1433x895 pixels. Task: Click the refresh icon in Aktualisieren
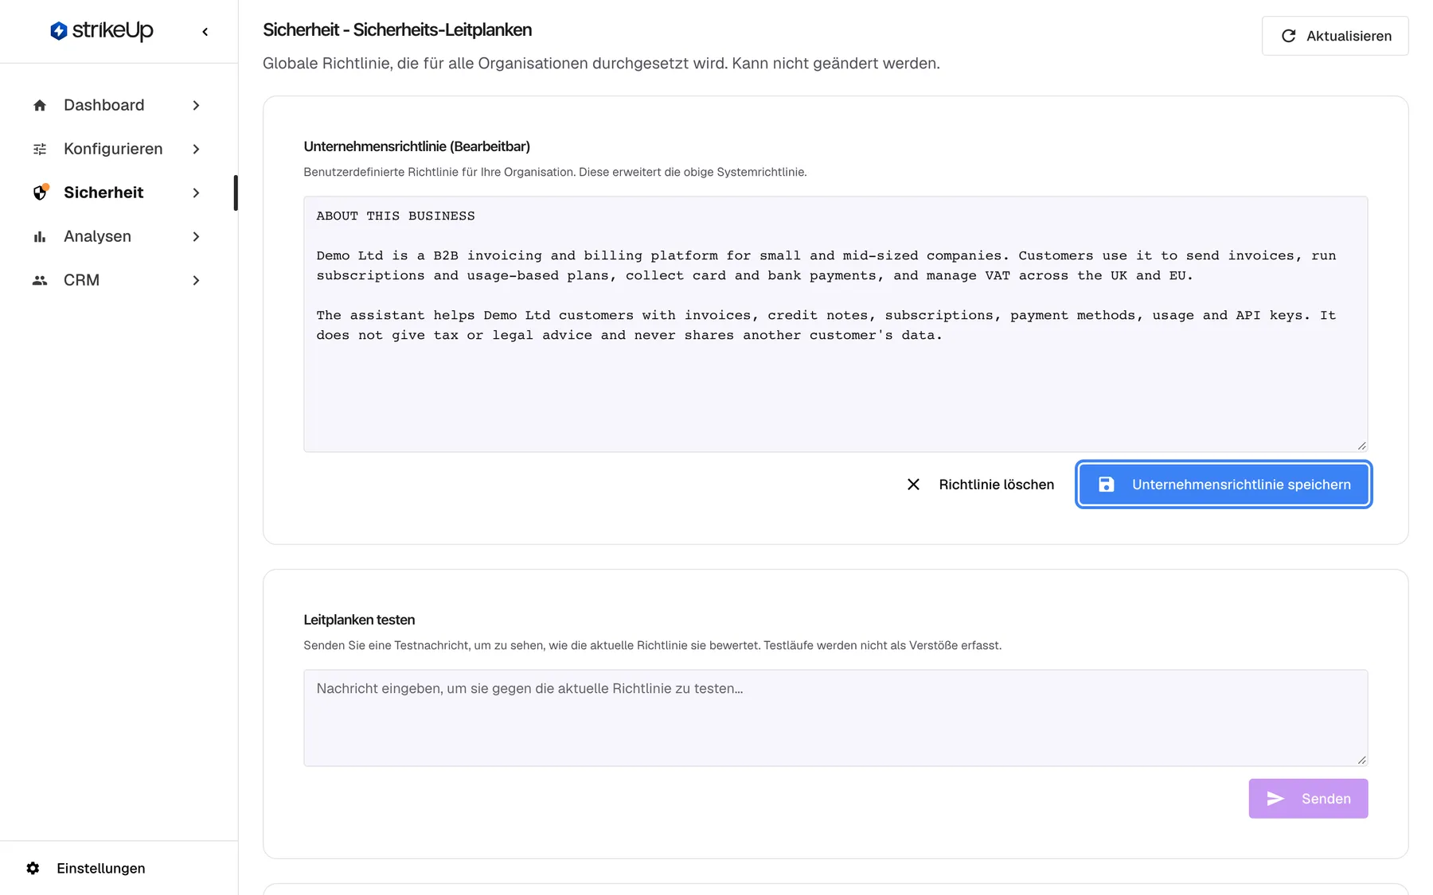click(x=1288, y=36)
